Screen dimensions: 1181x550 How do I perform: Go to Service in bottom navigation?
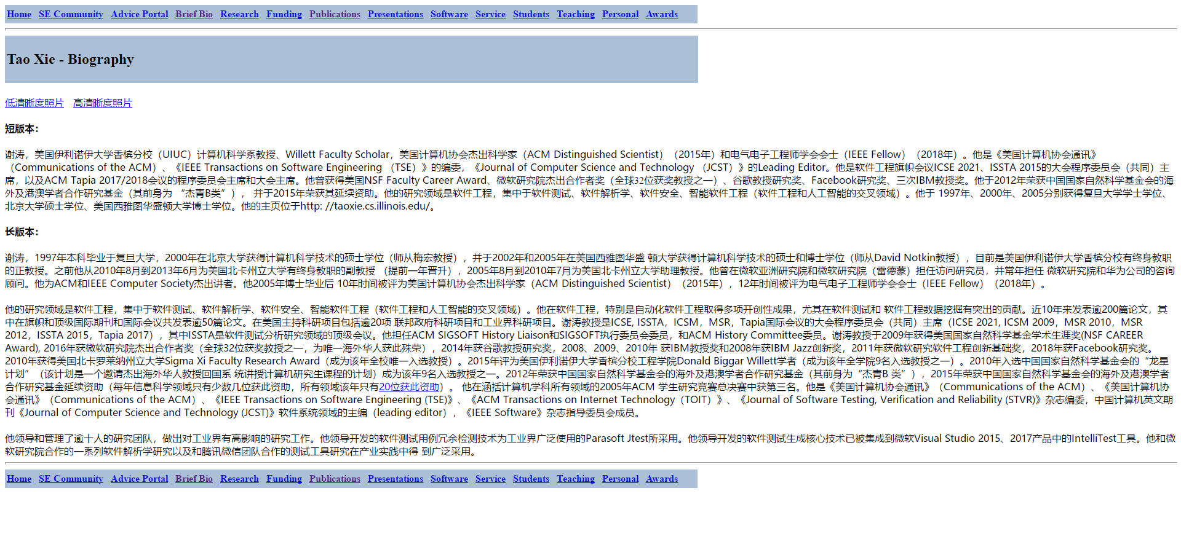[x=490, y=479]
